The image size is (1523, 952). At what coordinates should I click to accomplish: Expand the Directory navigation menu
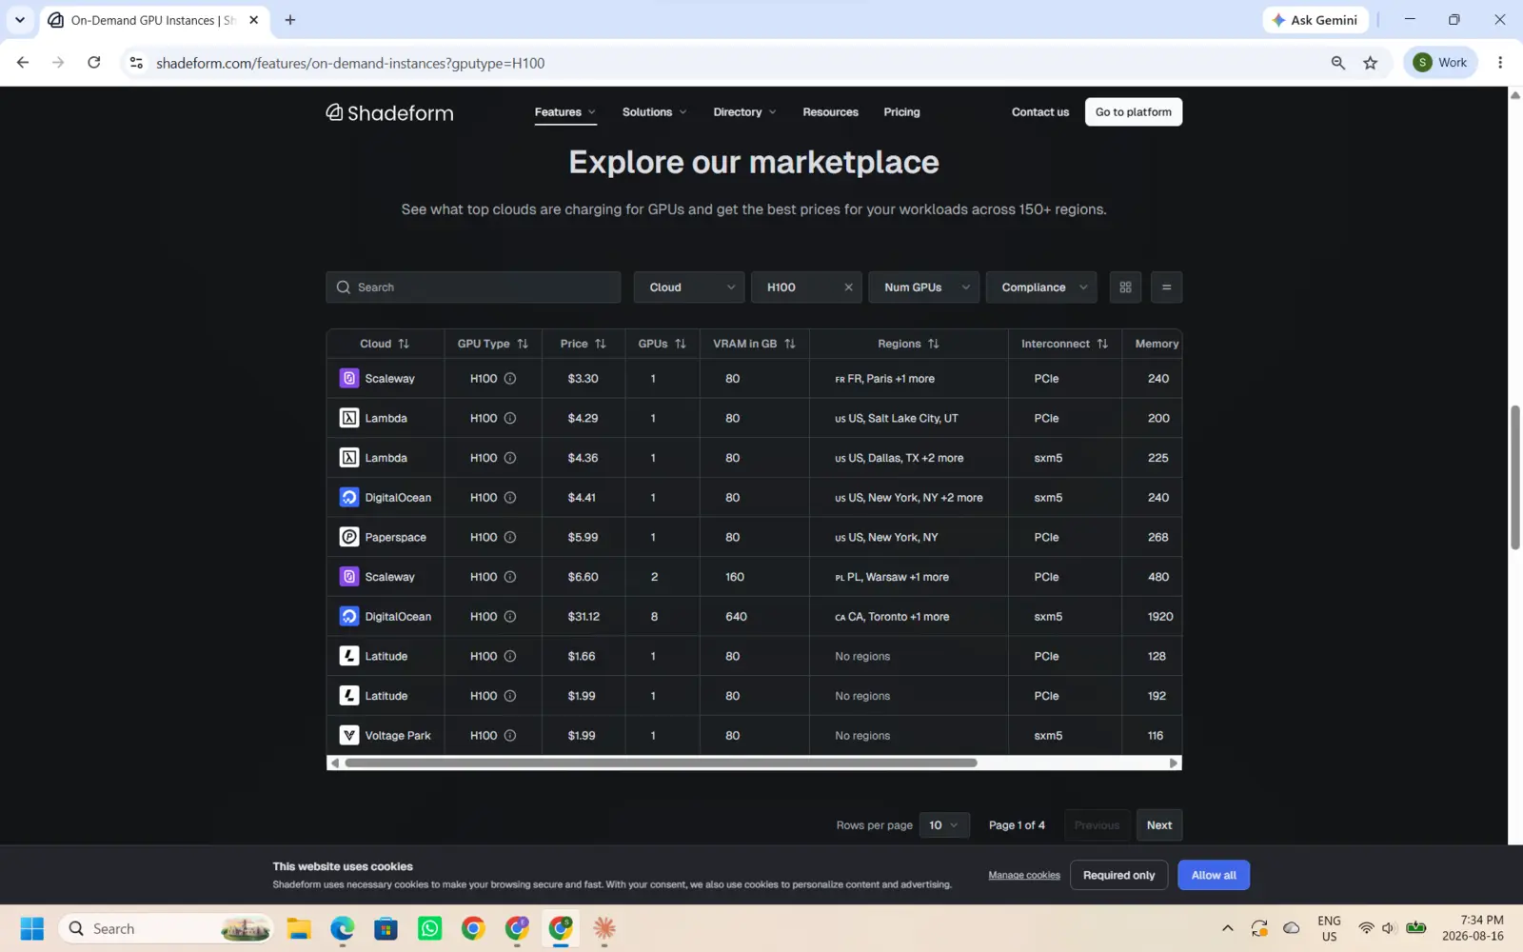[745, 112]
